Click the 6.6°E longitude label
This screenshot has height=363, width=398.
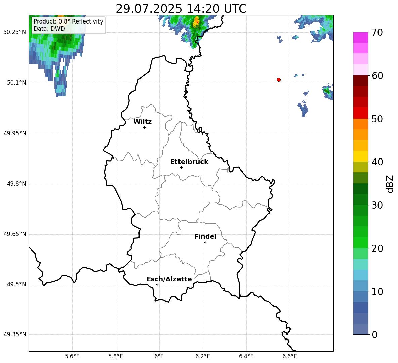pos(290,356)
